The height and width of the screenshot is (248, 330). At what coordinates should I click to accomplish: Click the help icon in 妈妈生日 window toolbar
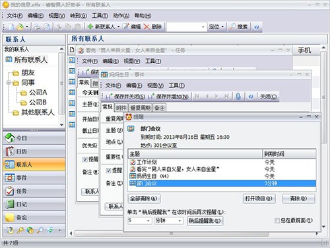(251, 97)
